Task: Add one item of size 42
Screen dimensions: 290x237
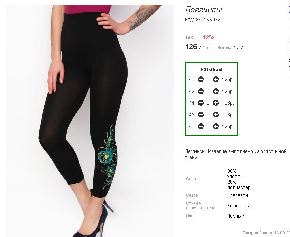Action: 216,91
